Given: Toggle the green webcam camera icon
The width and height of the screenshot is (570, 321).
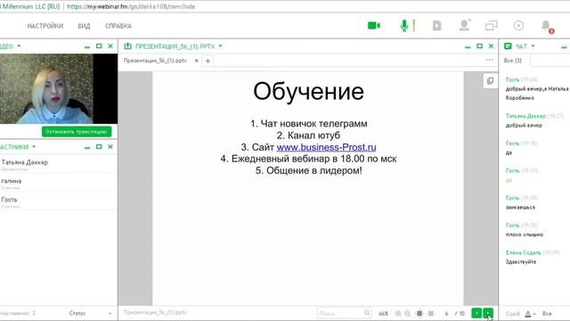Looking at the screenshot, I should (x=374, y=26).
